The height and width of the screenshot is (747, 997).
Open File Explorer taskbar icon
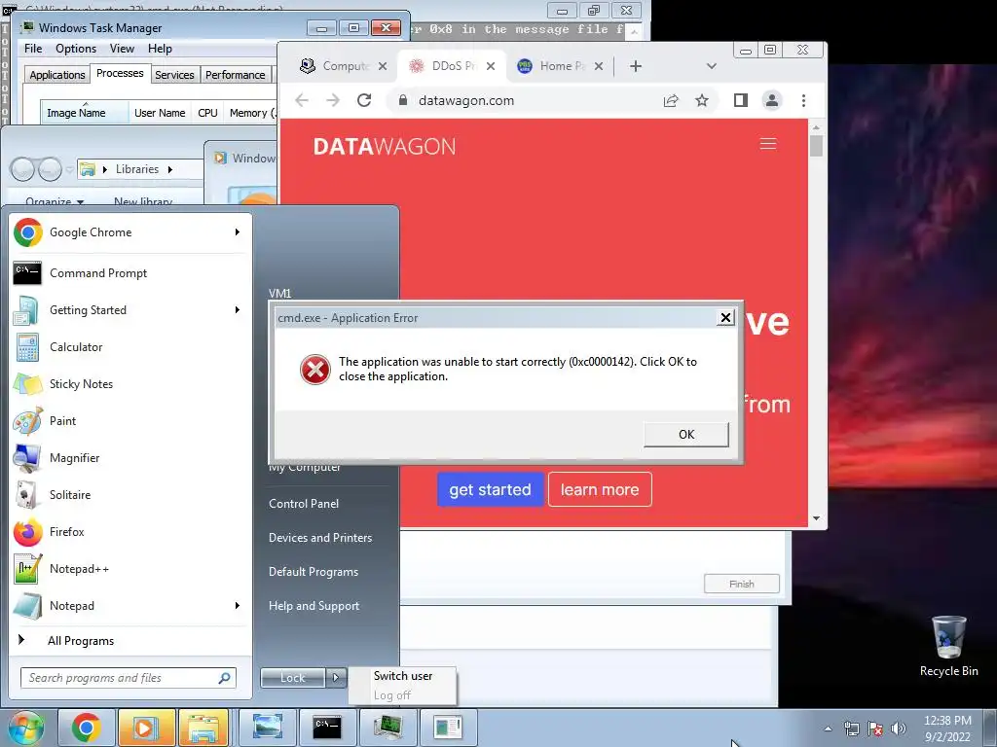click(203, 728)
